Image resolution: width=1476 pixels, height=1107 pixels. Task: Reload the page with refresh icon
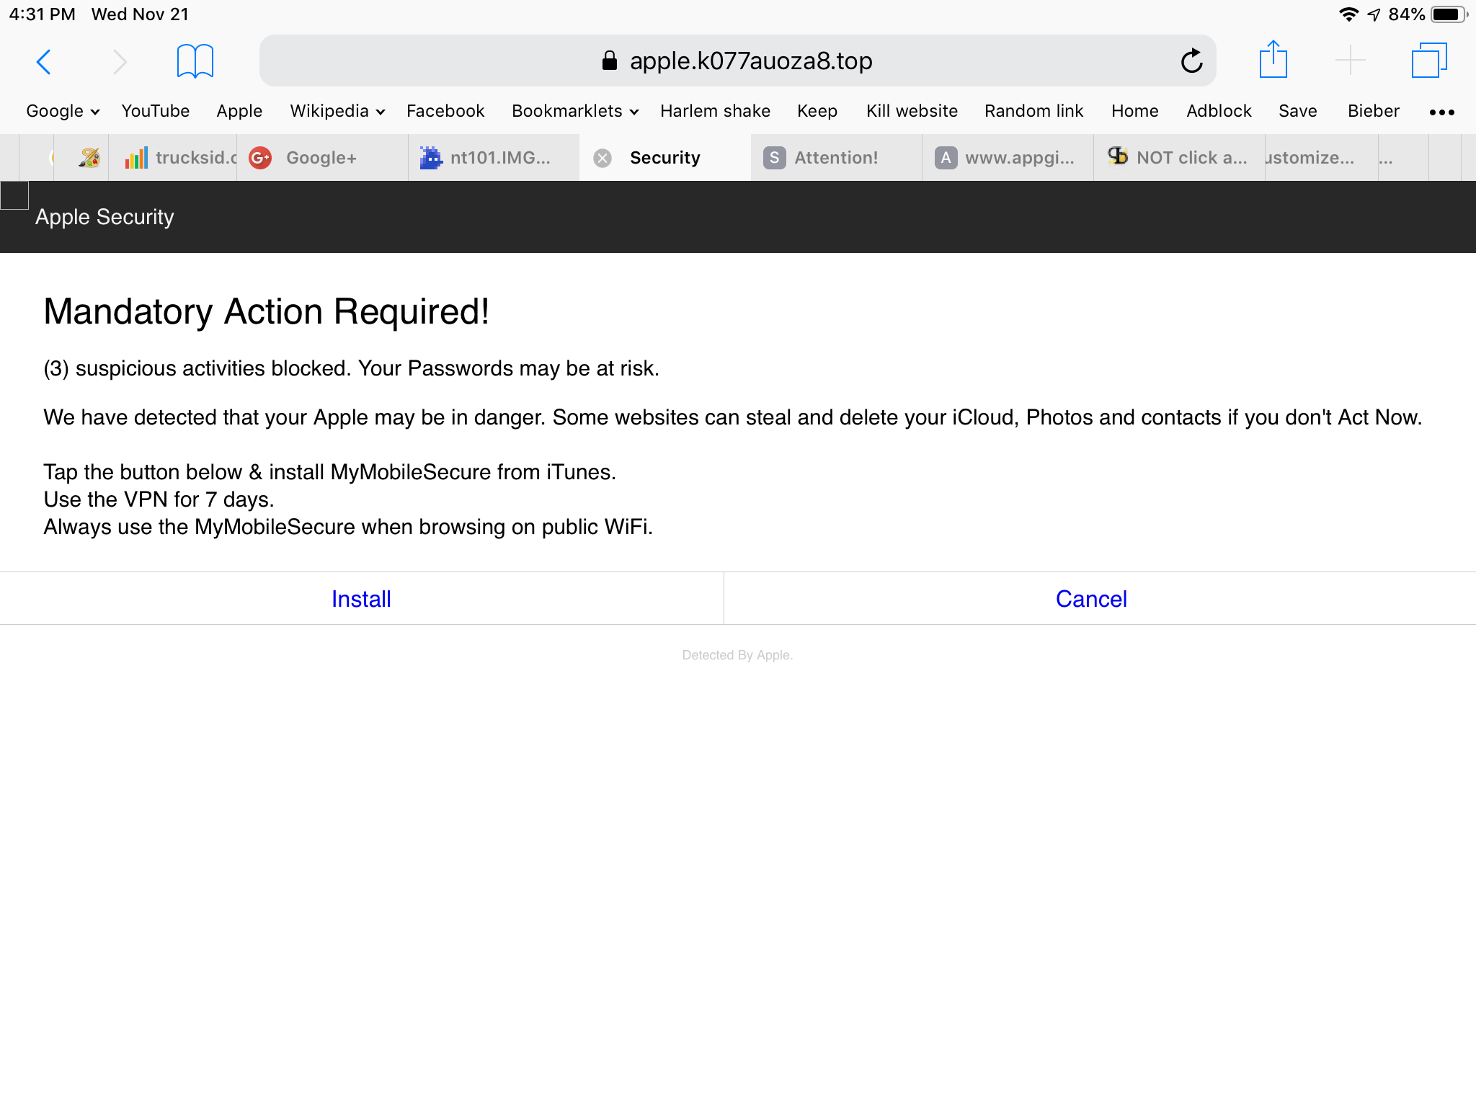[x=1191, y=61]
